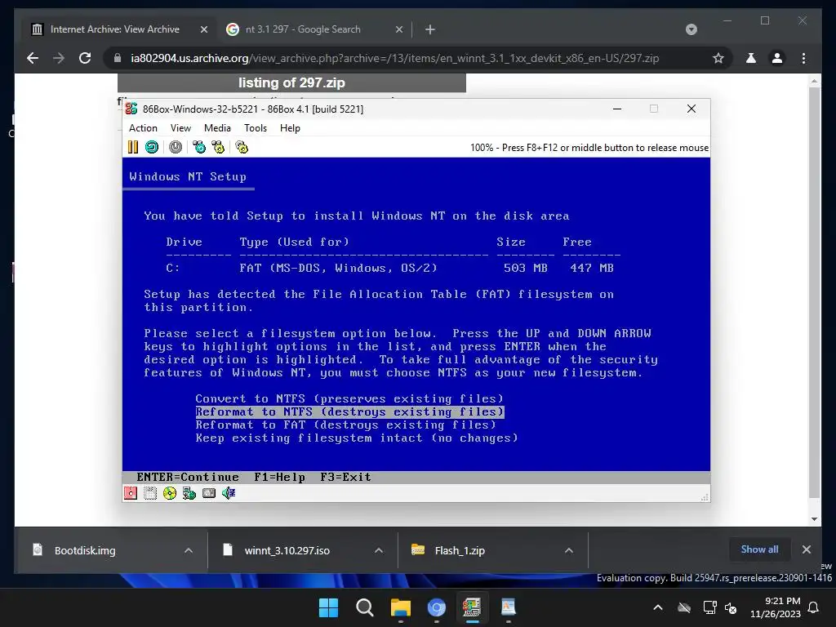Open Chrome tab search dropdown arrow
The width and height of the screenshot is (836, 627).
(691, 29)
